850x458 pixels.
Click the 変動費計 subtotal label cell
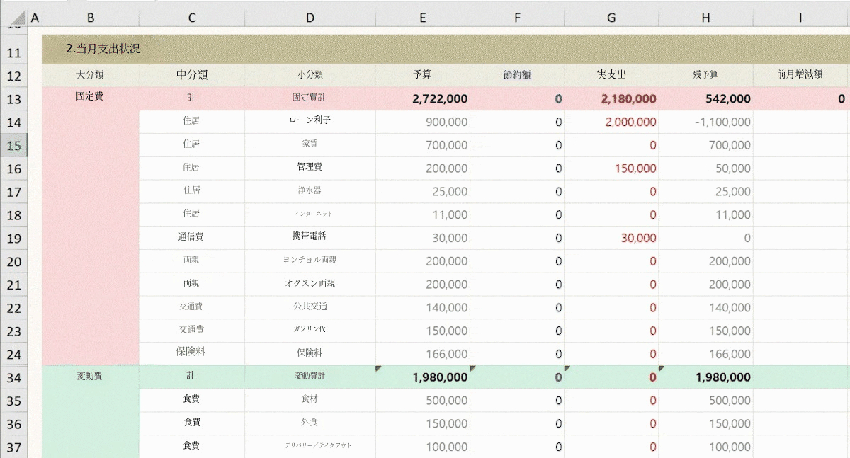[x=310, y=377]
